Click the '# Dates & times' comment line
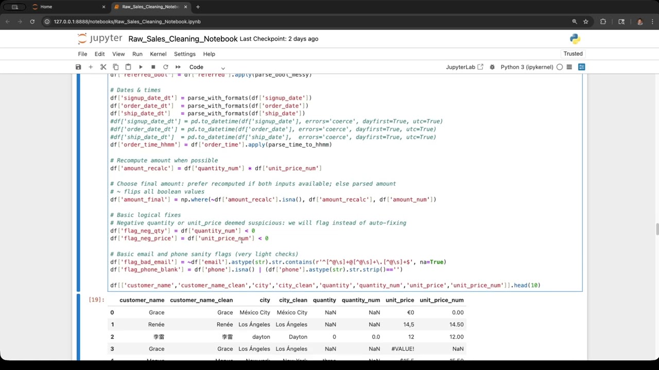Image resolution: width=659 pixels, height=370 pixels. [135, 90]
